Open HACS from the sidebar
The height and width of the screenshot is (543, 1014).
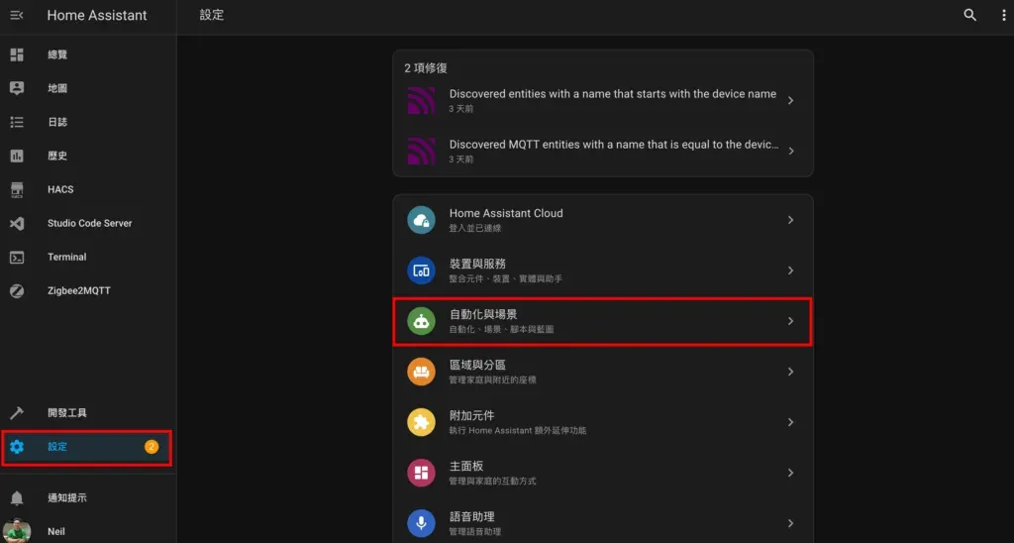coord(60,189)
